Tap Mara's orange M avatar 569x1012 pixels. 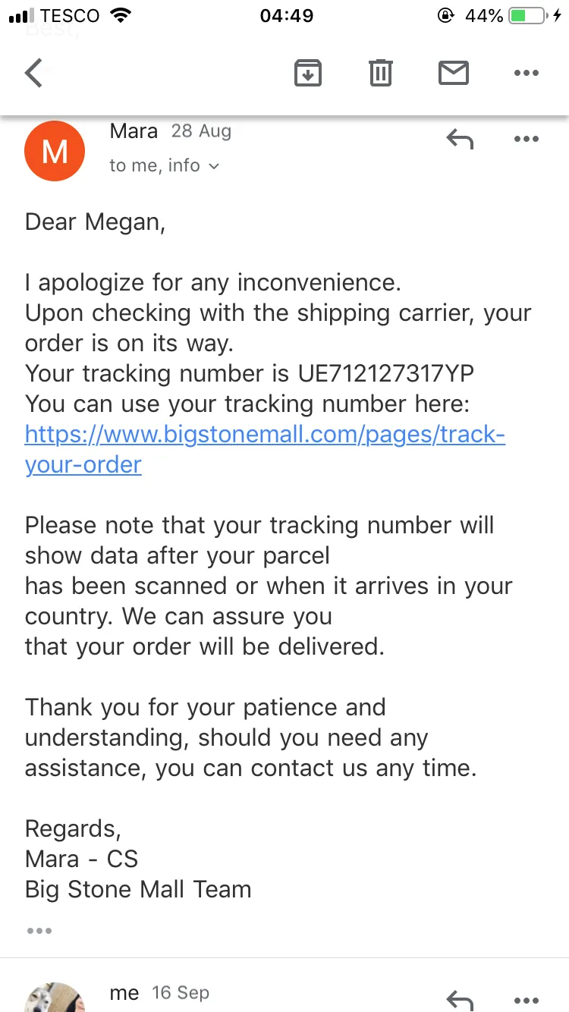tap(55, 151)
